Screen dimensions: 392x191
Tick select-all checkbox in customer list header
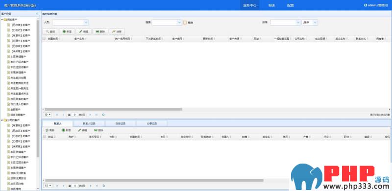pyautogui.click(x=44, y=39)
